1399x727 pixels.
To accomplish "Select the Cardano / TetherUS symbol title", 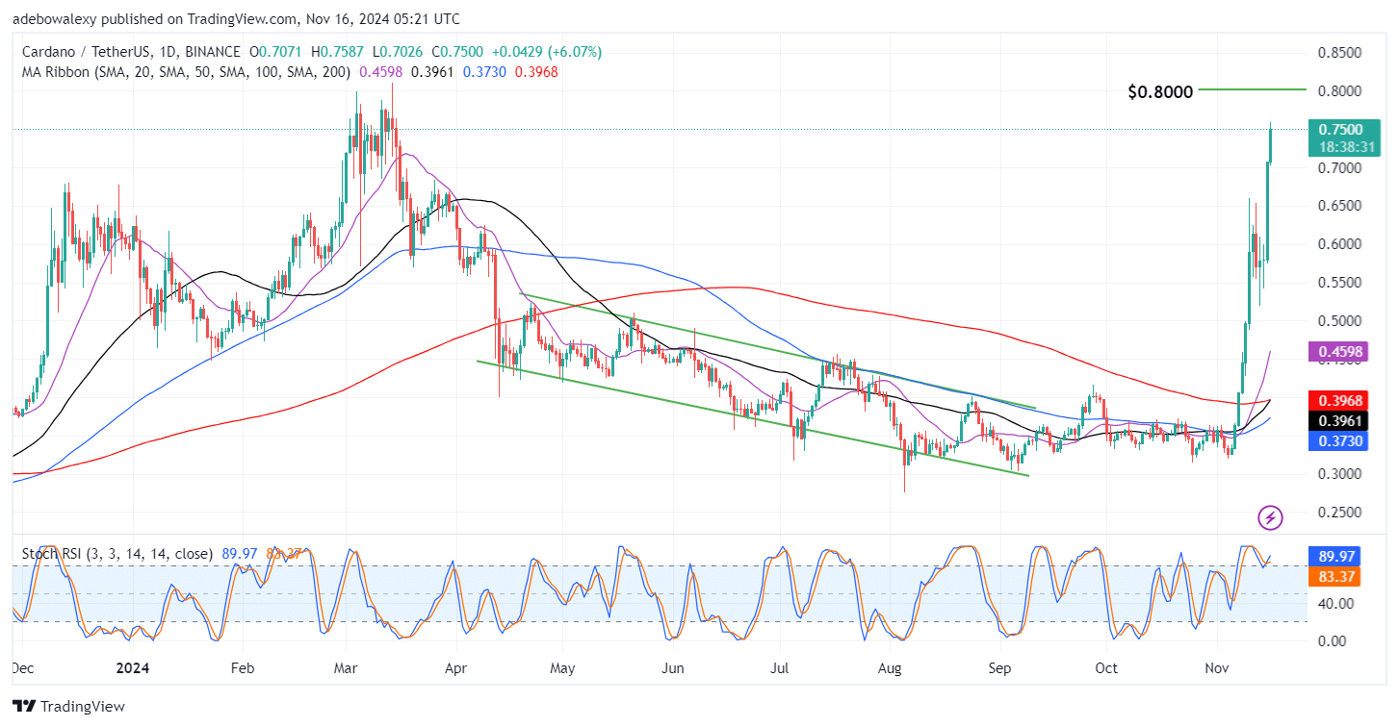I will (88, 52).
